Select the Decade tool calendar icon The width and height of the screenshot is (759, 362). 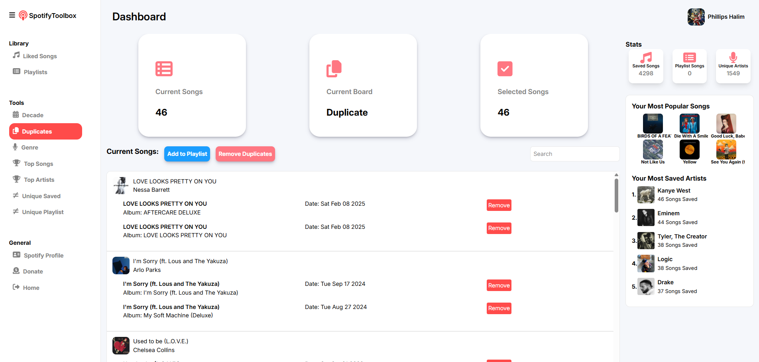[16, 115]
